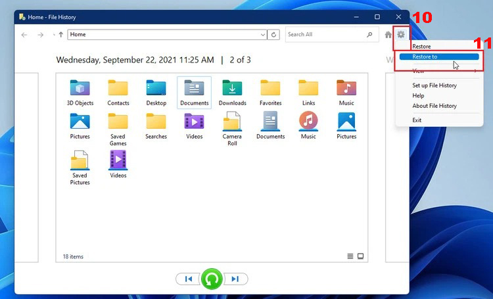Image resolution: width=493 pixels, height=299 pixels.
Task: Open the Videos folder beside Searches
Action: (195, 126)
